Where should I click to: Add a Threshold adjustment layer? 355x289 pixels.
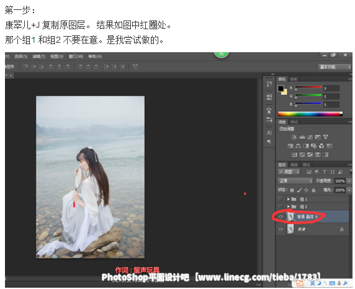pyautogui.click(x=310, y=155)
